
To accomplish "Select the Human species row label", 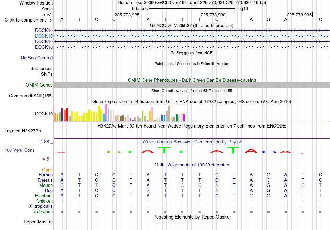I will coord(46,175).
